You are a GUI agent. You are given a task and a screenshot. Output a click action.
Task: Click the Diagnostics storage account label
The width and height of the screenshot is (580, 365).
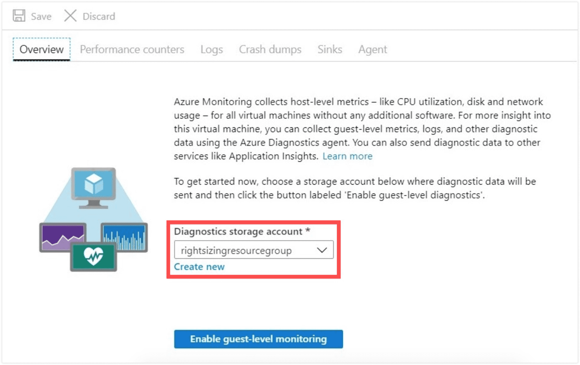[238, 231]
